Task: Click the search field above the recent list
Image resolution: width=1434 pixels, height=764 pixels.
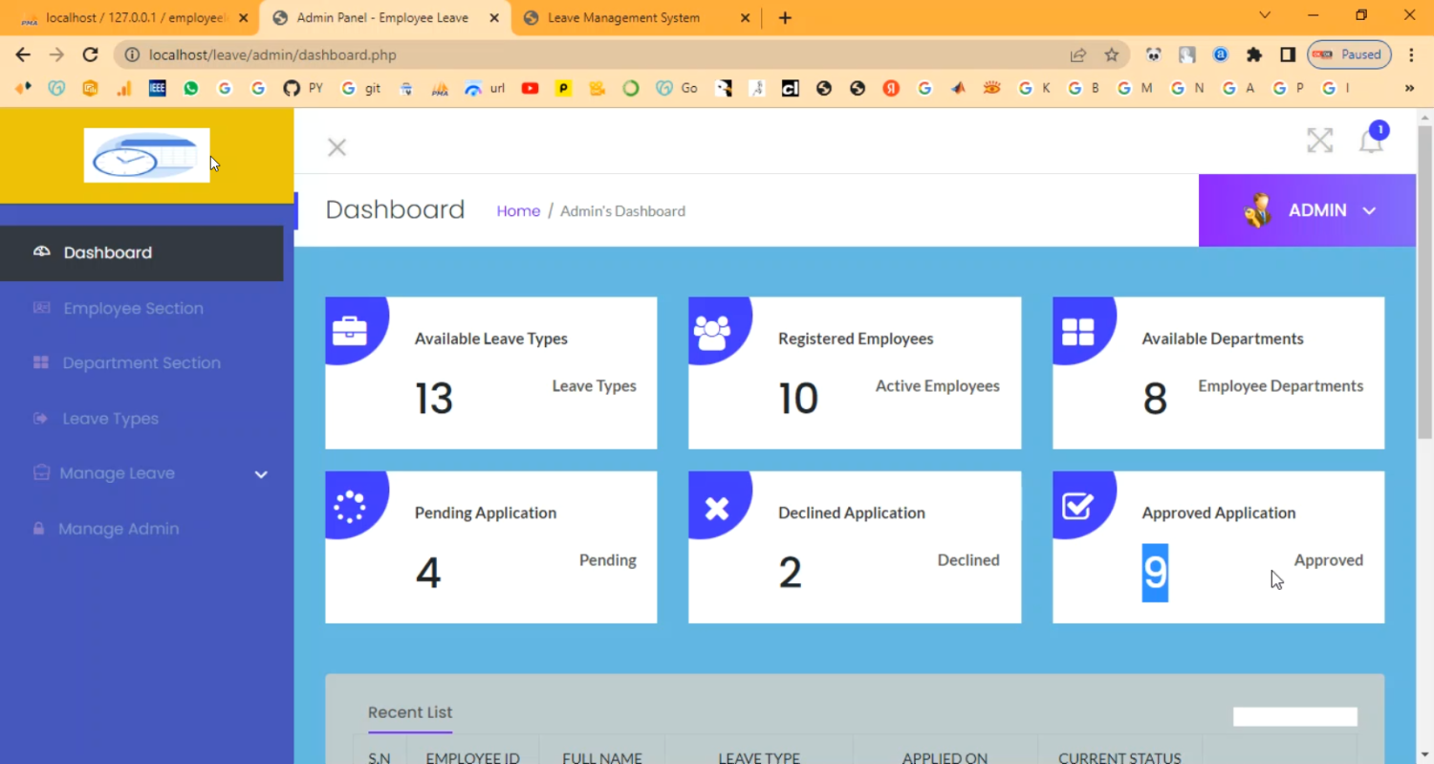Action: click(1294, 717)
